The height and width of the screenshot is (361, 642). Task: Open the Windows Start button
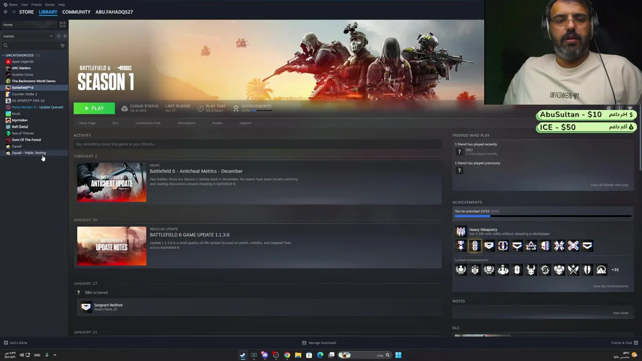[398, 355]
